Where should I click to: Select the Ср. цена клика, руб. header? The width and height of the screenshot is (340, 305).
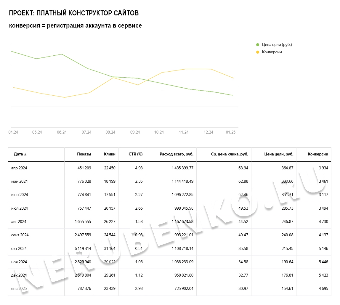229,154
